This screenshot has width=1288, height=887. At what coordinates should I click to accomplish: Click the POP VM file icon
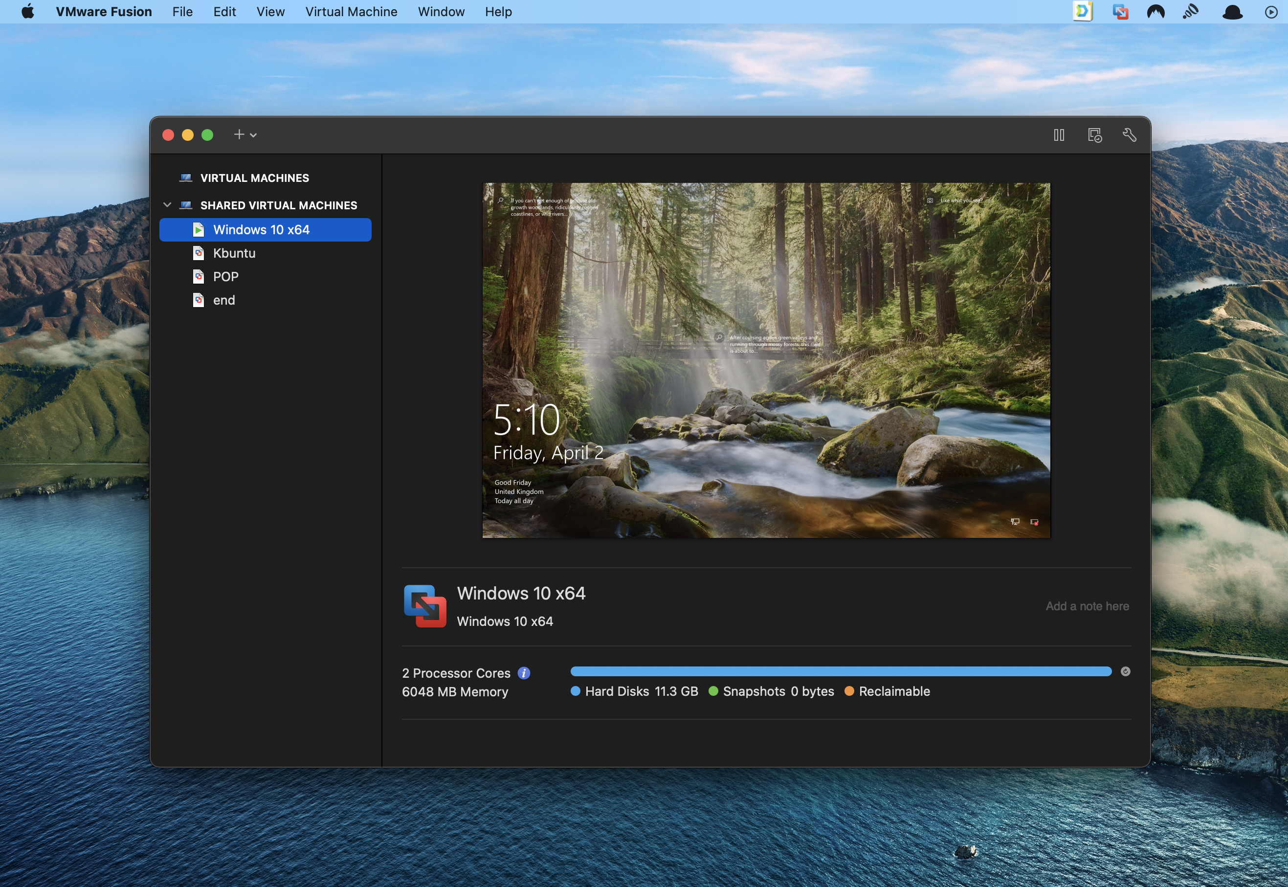[x=199, y=276]
